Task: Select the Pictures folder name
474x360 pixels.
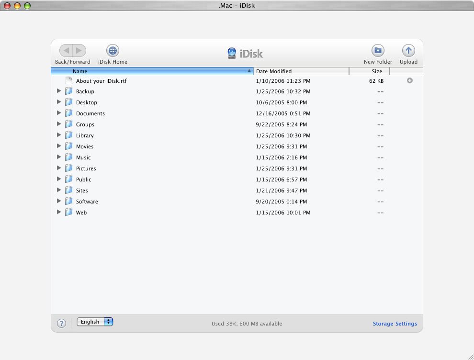Action: tap(86, 169)
